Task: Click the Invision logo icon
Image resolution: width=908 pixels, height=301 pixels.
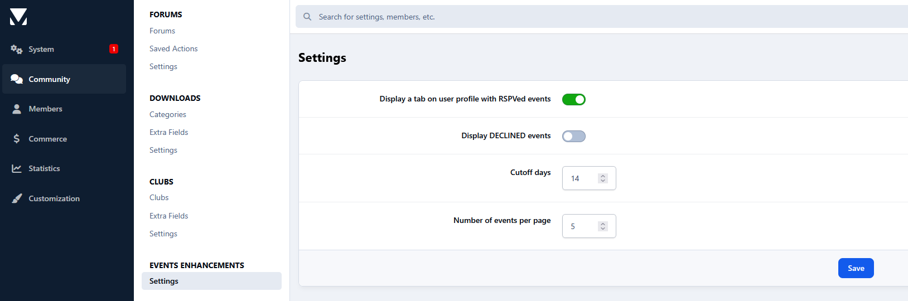Action: click(x=18, y=17)
